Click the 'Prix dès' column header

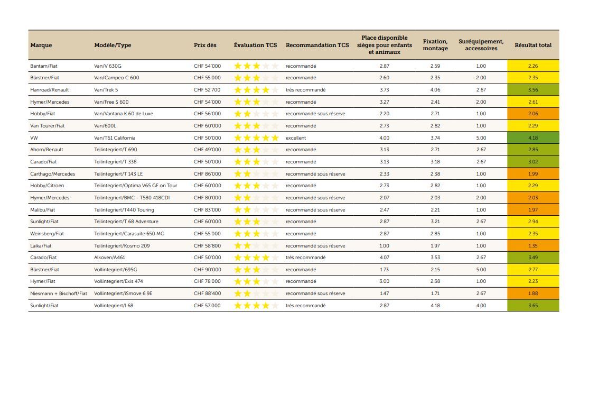tap(205, 45)
